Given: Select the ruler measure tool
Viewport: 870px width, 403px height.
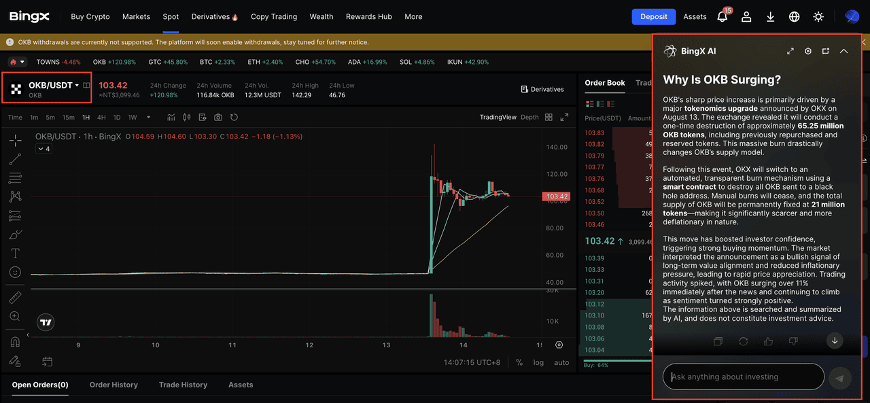Looking at the screenshot, I should pyautogui.click(x=15, y=298).
